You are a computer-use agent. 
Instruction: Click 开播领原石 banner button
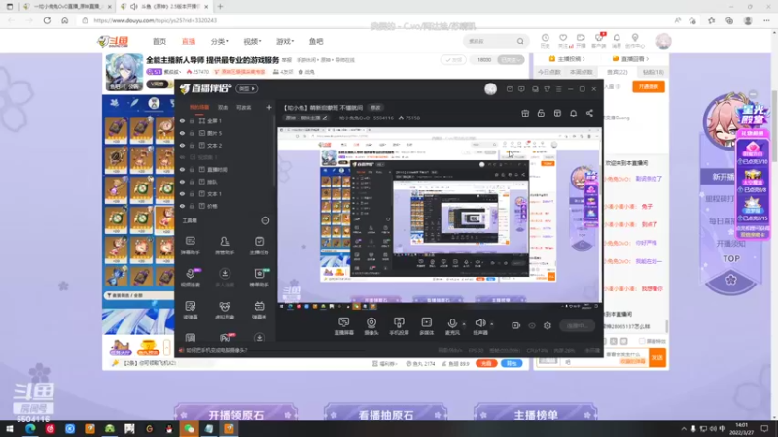click(x=235, y=415)
